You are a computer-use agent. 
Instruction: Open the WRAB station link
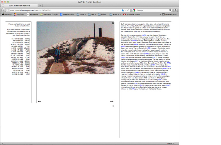coord(136,44)
